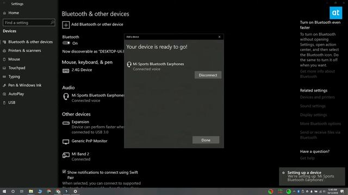Click the Cortana circle icon on taskbar
The image size is (348, 195).
13,191
